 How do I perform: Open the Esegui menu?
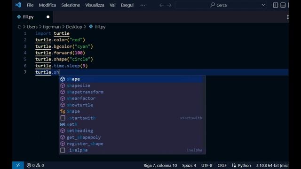coord(127,5)
